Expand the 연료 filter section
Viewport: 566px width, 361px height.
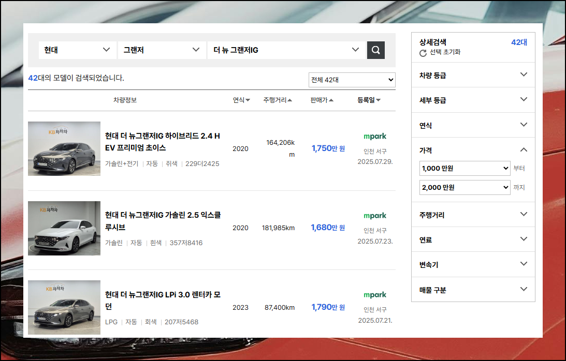473,239
